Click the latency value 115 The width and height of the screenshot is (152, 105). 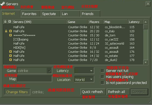(132, 27)
